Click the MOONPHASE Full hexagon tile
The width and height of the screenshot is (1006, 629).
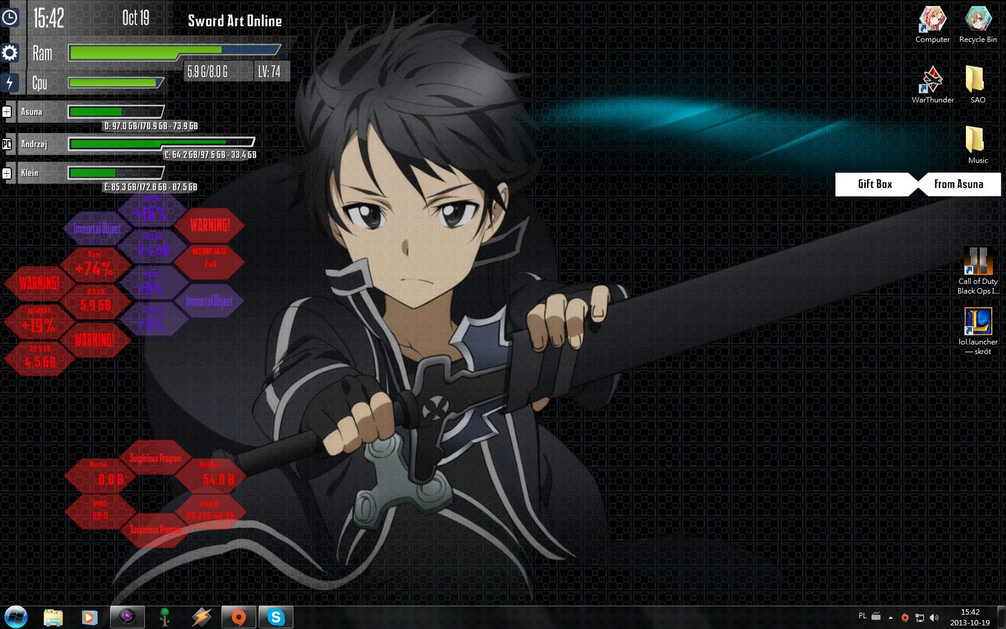click(x=210, y=261)
